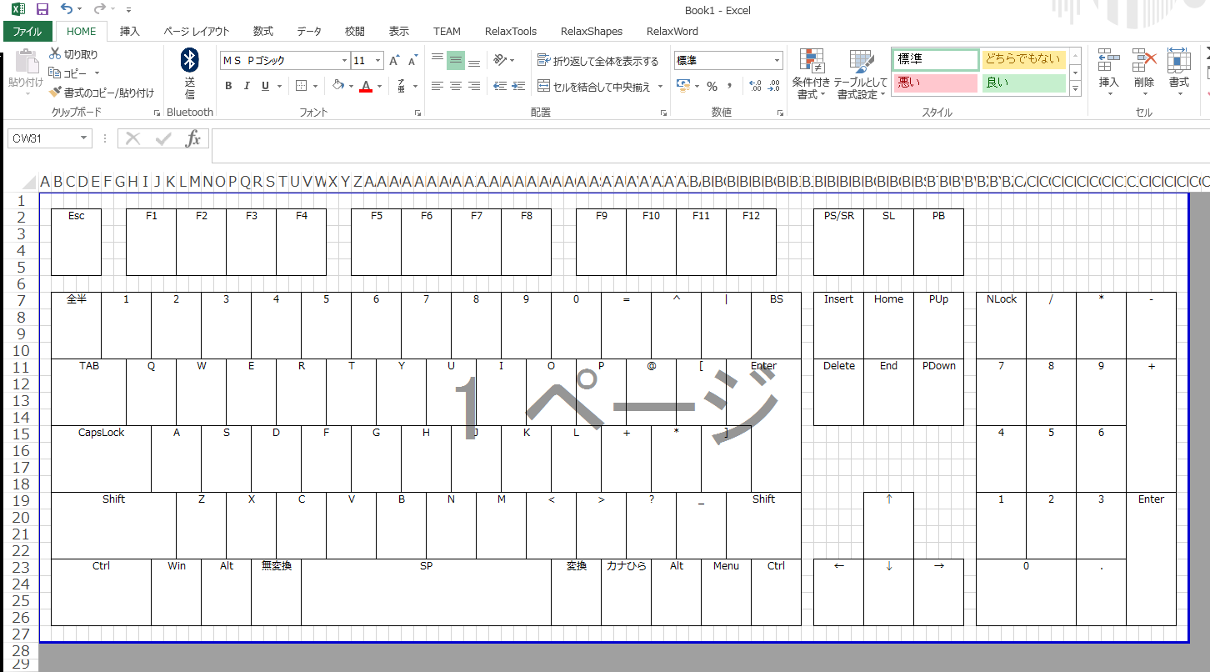Switch to 挿入 tab
The width and height of the screenshot is (1210, 672).
pos(130,32)
